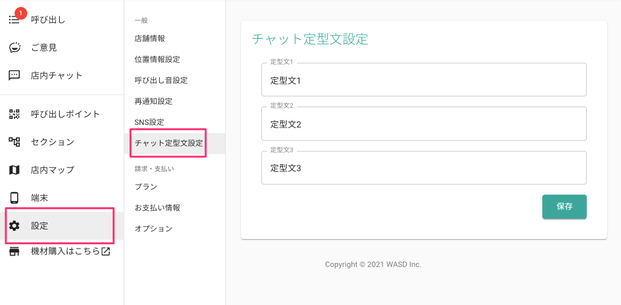Open 店舗情報 settings page
This screenshot has height=305, width=621.
pyautogui.click(x=150, y=39)
